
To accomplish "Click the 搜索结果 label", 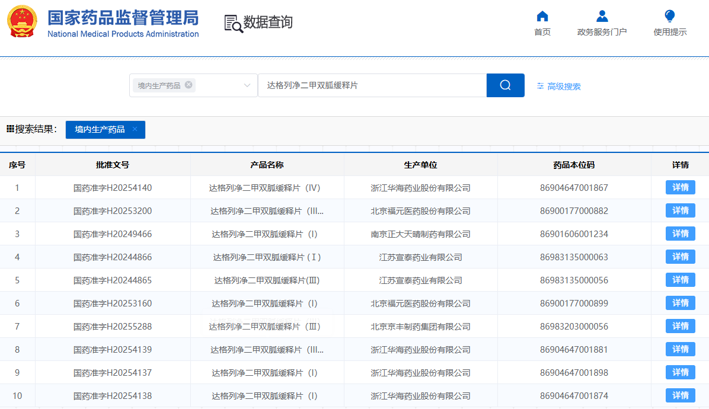I will pos(36,129).
